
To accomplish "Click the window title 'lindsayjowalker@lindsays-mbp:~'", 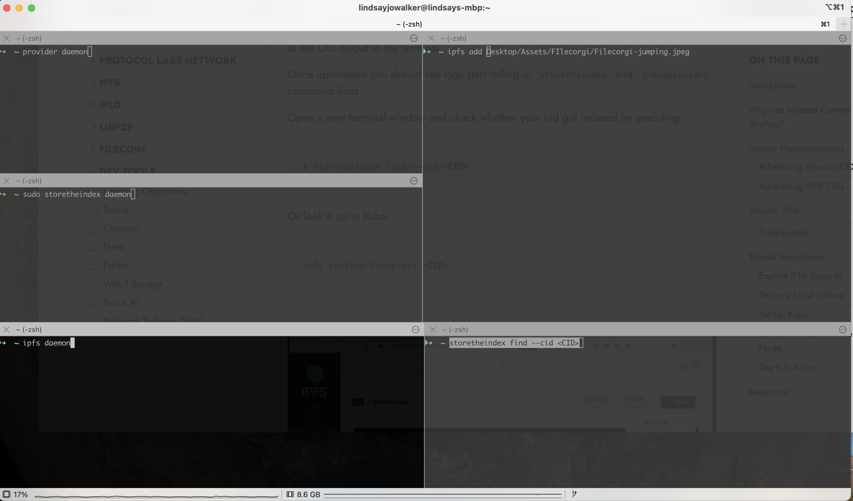I will 424,7.
